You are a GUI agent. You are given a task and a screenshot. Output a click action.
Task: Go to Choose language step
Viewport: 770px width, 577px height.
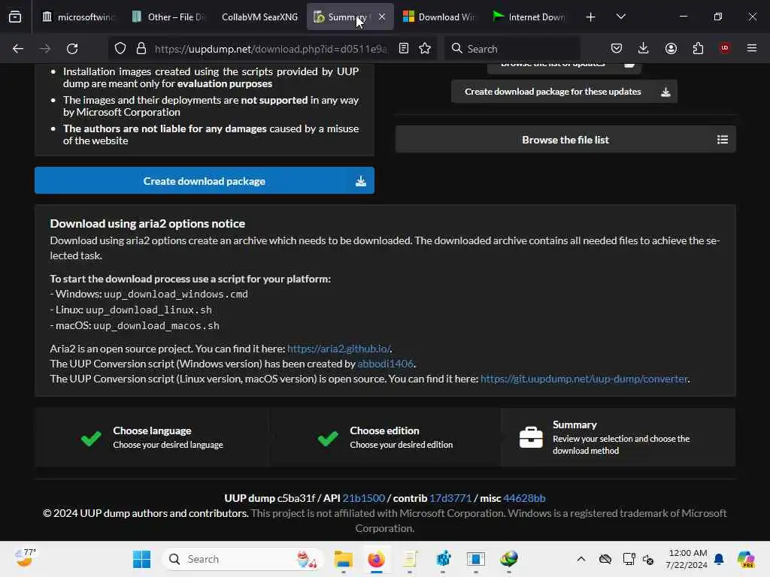152,438
